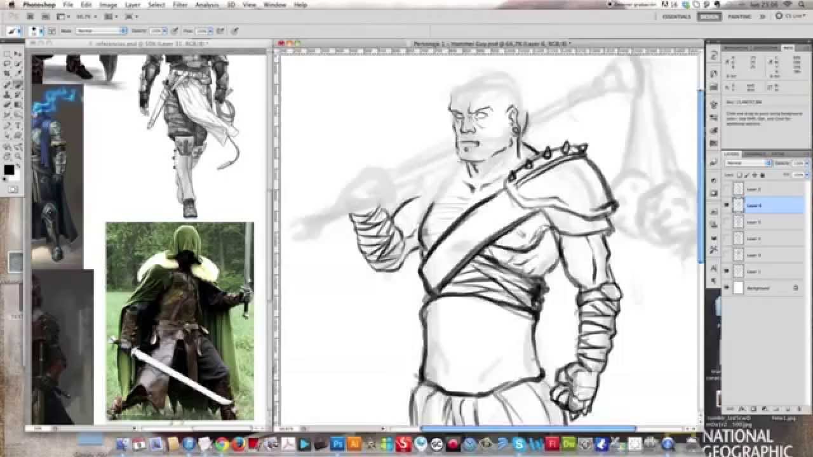Click the foreground color swatch
Screen dimensions: 813x457
click(8, 169)
